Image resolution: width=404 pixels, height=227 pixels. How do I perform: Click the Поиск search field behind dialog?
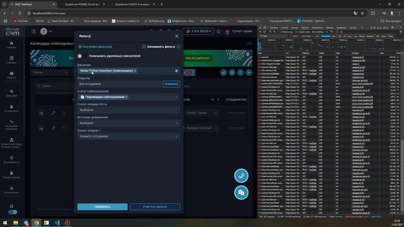point(56,86)
